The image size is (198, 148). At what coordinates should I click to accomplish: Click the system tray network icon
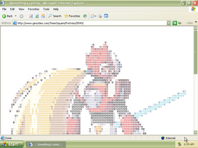click(179, 144)
